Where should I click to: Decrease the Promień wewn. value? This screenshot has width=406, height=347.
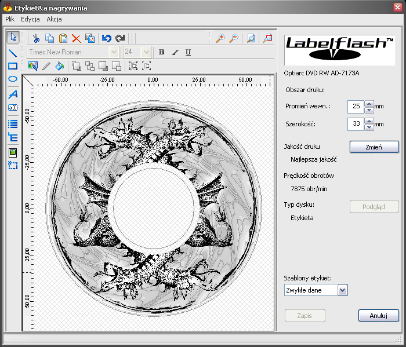[x=369, y=110]
